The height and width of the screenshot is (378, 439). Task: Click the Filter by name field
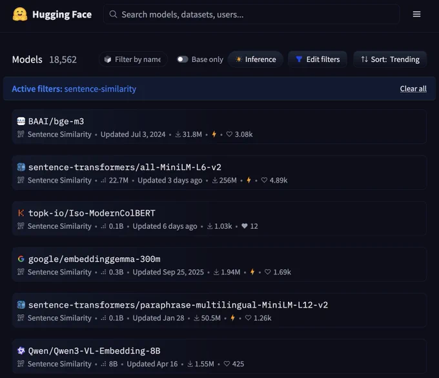click(133, 59)
